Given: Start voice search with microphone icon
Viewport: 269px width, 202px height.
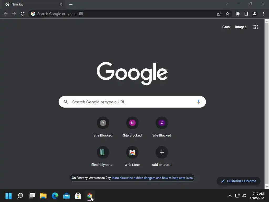Looking at the screenshot, I should coord(198,102).
